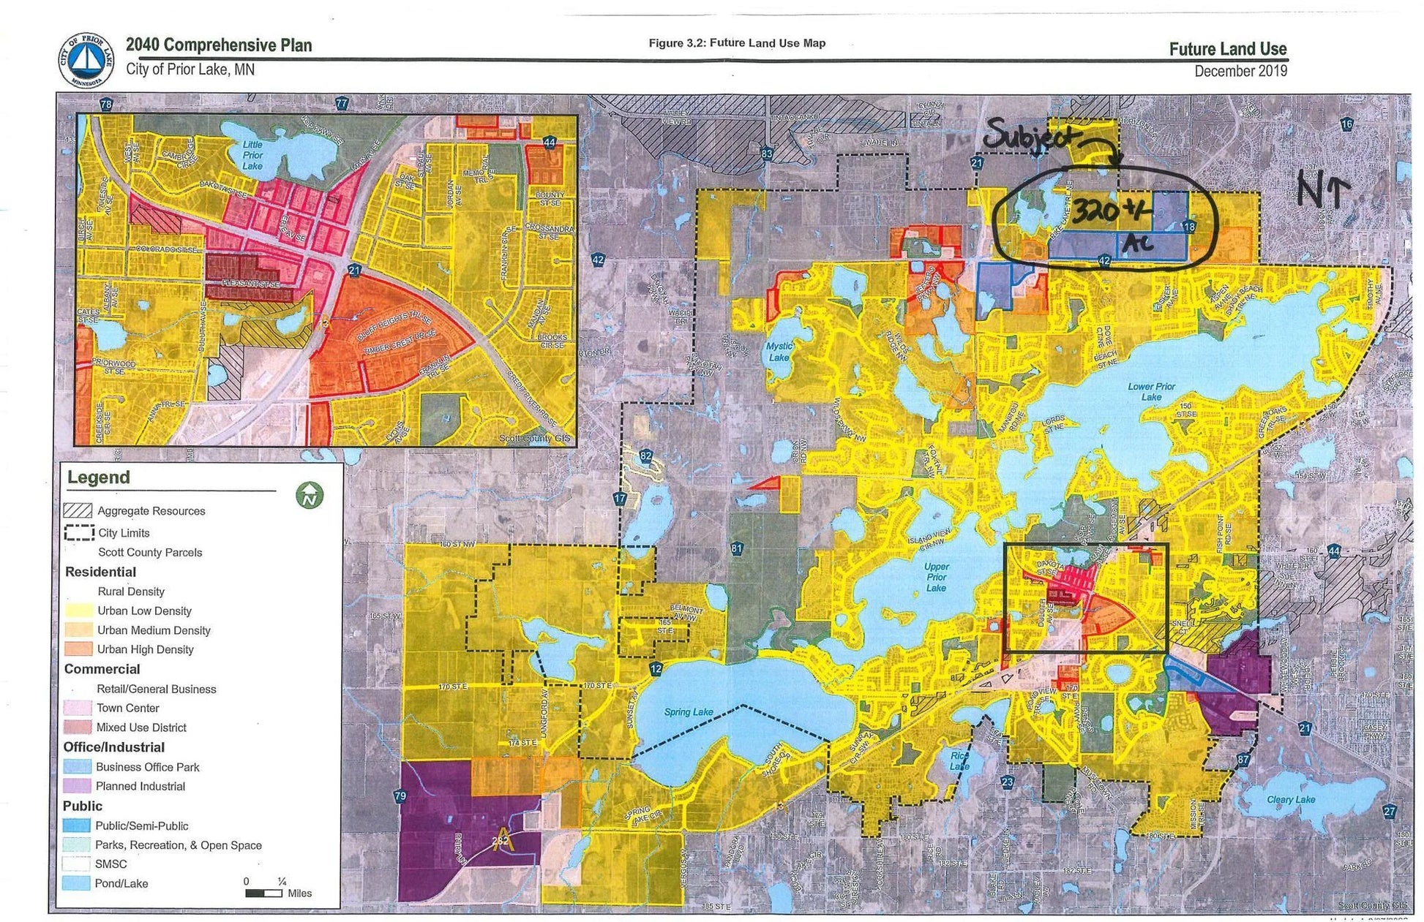Click the Cleary Lake label
This screenshot has width=1424, height=922.
pyautogui.click(x=1291, y=800)
